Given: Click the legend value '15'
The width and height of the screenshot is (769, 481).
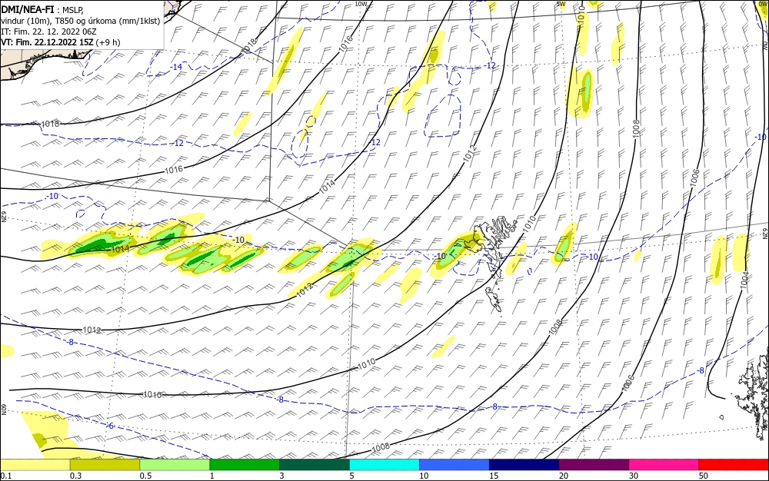Looking at the screenshot, I should 494,476.
